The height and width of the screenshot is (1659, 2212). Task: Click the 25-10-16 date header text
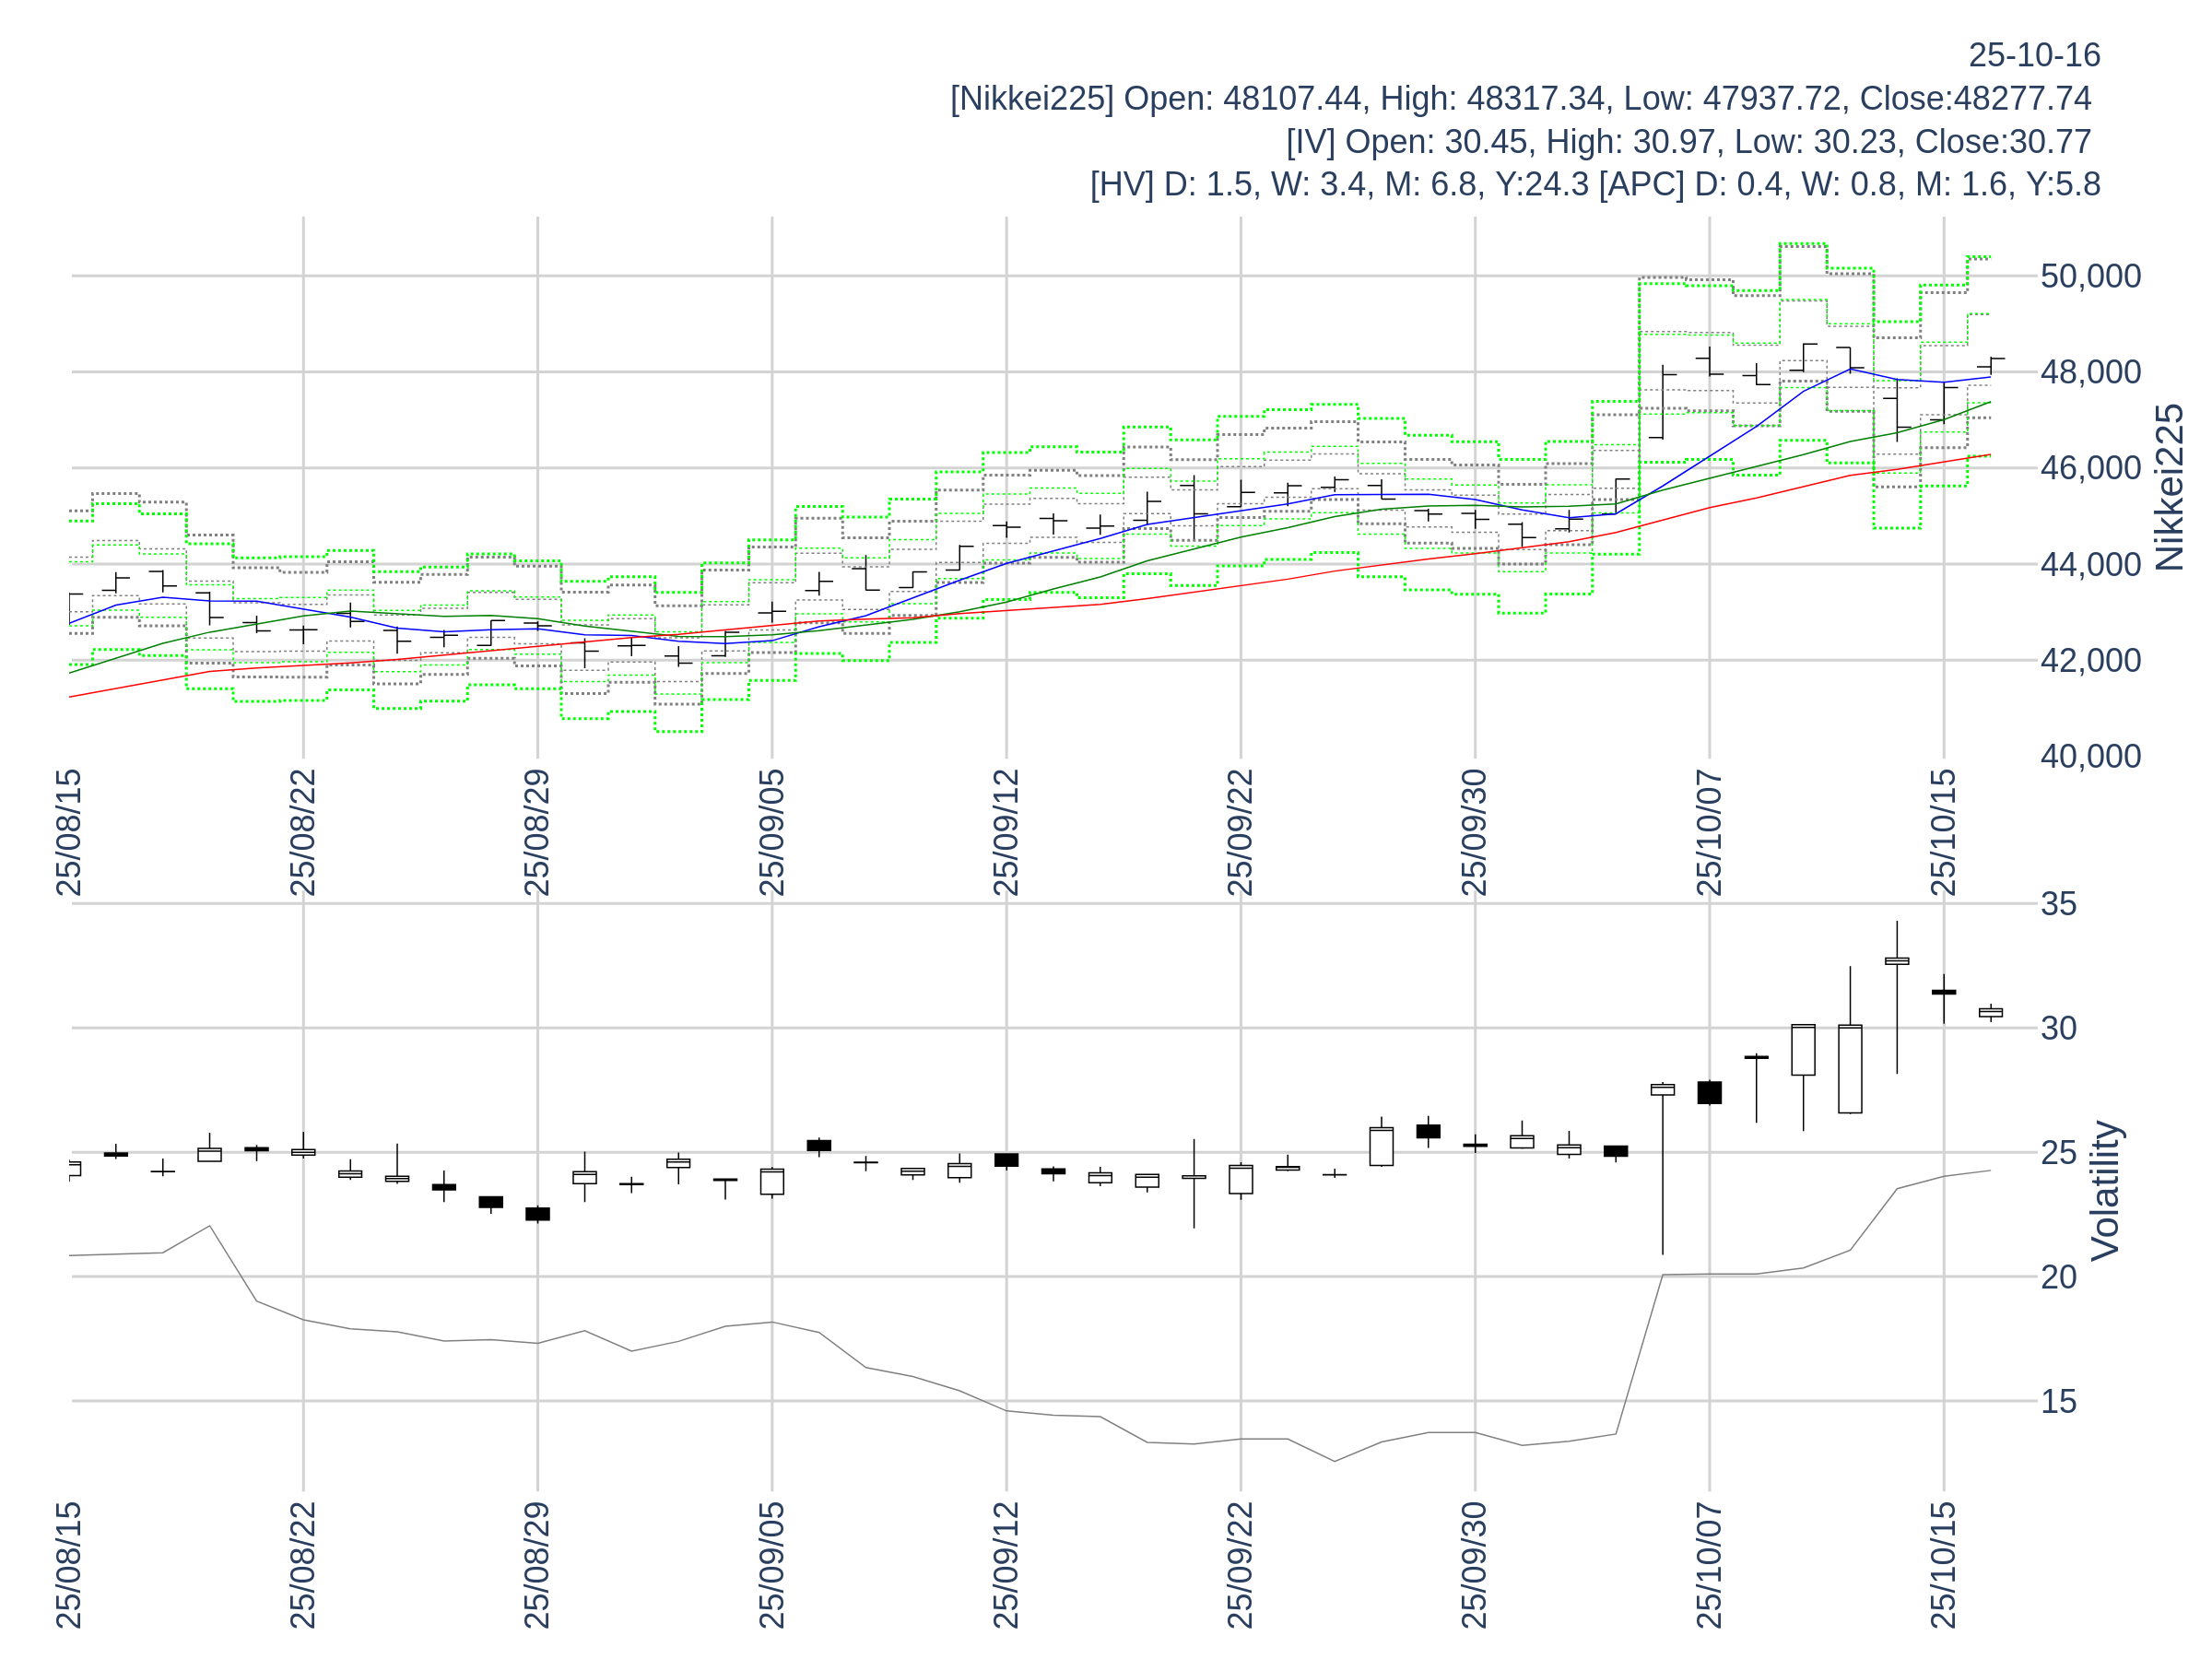coord(2033,55)
